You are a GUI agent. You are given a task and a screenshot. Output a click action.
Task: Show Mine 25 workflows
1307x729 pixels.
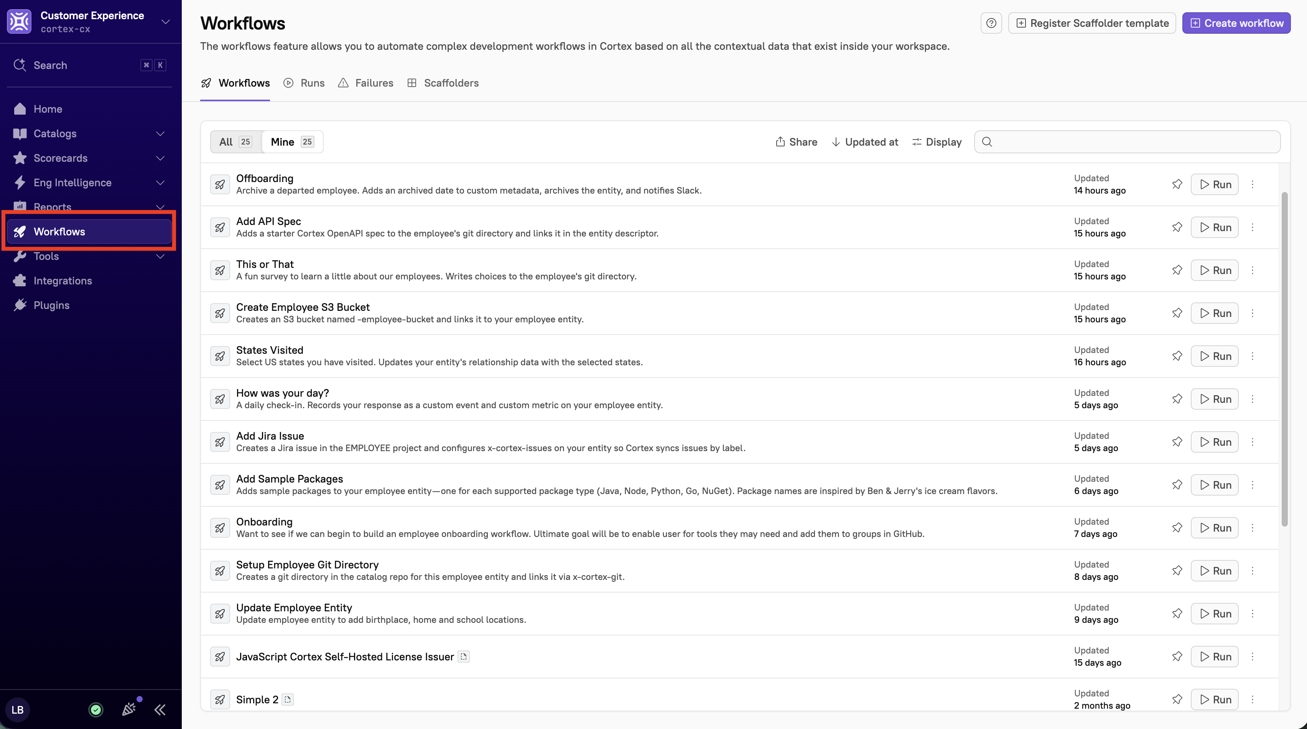292,142
